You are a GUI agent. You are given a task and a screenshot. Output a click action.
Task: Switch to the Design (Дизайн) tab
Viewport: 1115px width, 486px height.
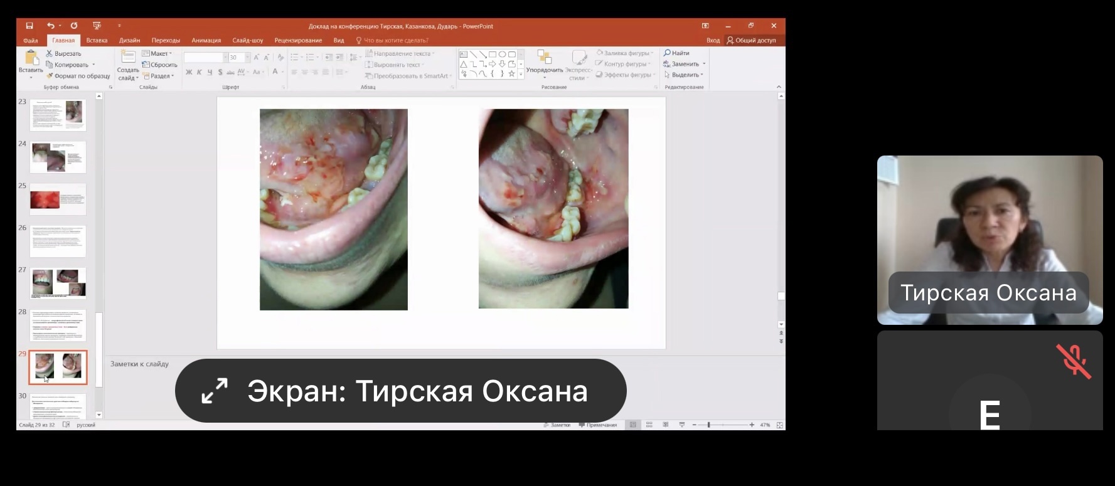[129, 40]
